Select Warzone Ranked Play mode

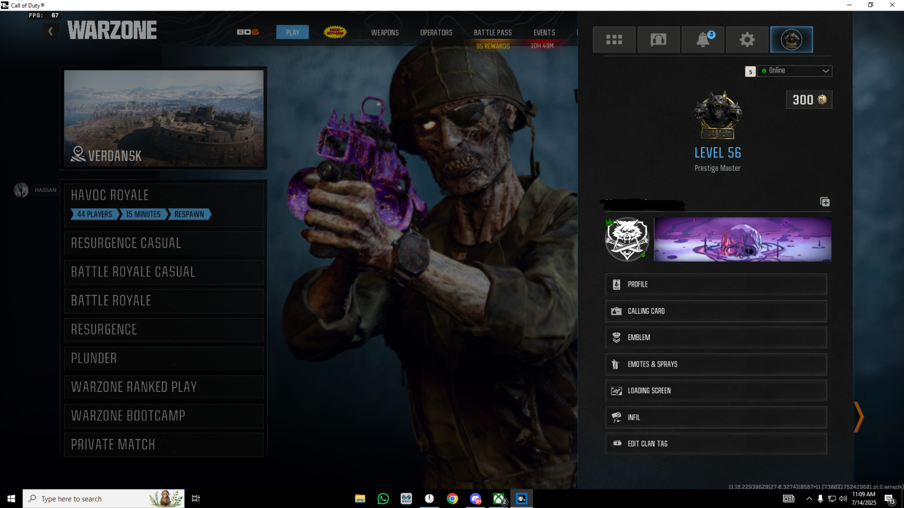[163, 387]
